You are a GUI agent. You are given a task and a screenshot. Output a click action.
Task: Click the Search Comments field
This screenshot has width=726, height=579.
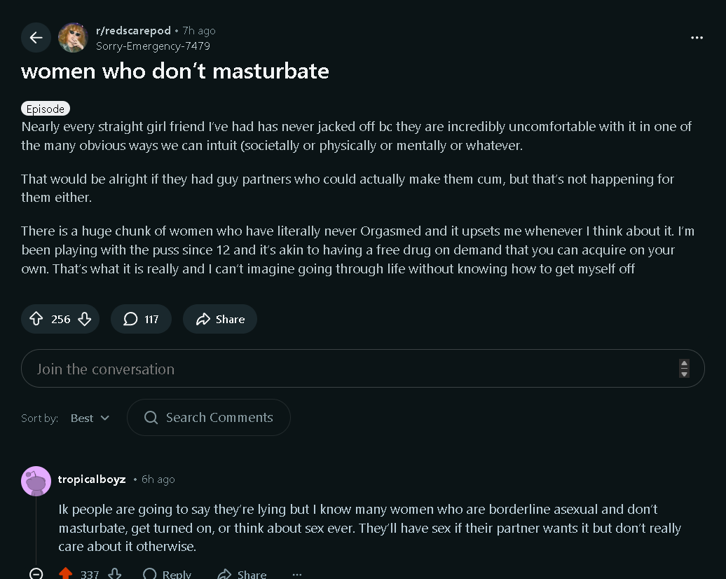tap(209, 418)
